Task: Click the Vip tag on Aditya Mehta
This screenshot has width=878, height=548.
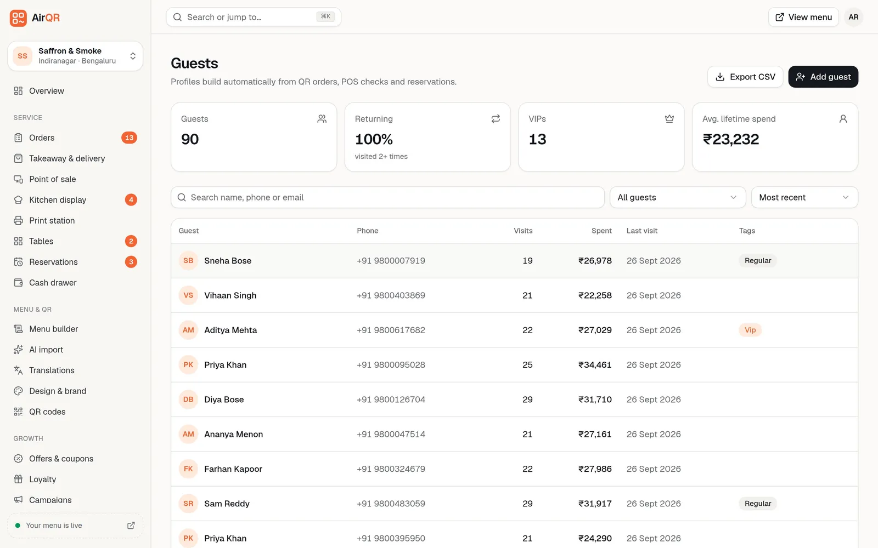Action: [x=750, y=330]
